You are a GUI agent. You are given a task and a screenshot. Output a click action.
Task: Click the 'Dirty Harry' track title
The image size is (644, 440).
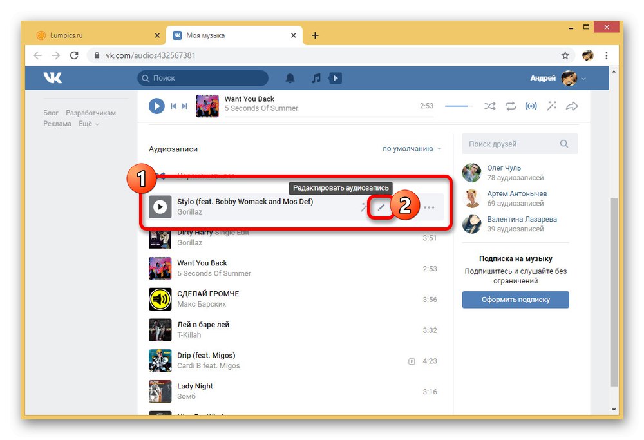click(195, 233)
